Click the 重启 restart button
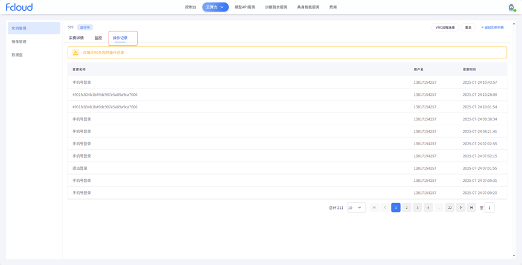The width and height of the screenshot is (522, 265). click(468, 28)
